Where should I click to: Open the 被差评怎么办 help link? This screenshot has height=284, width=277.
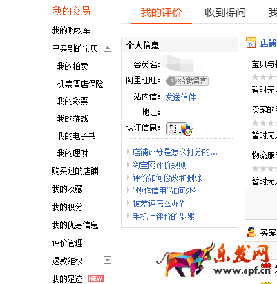click(158, 204)
